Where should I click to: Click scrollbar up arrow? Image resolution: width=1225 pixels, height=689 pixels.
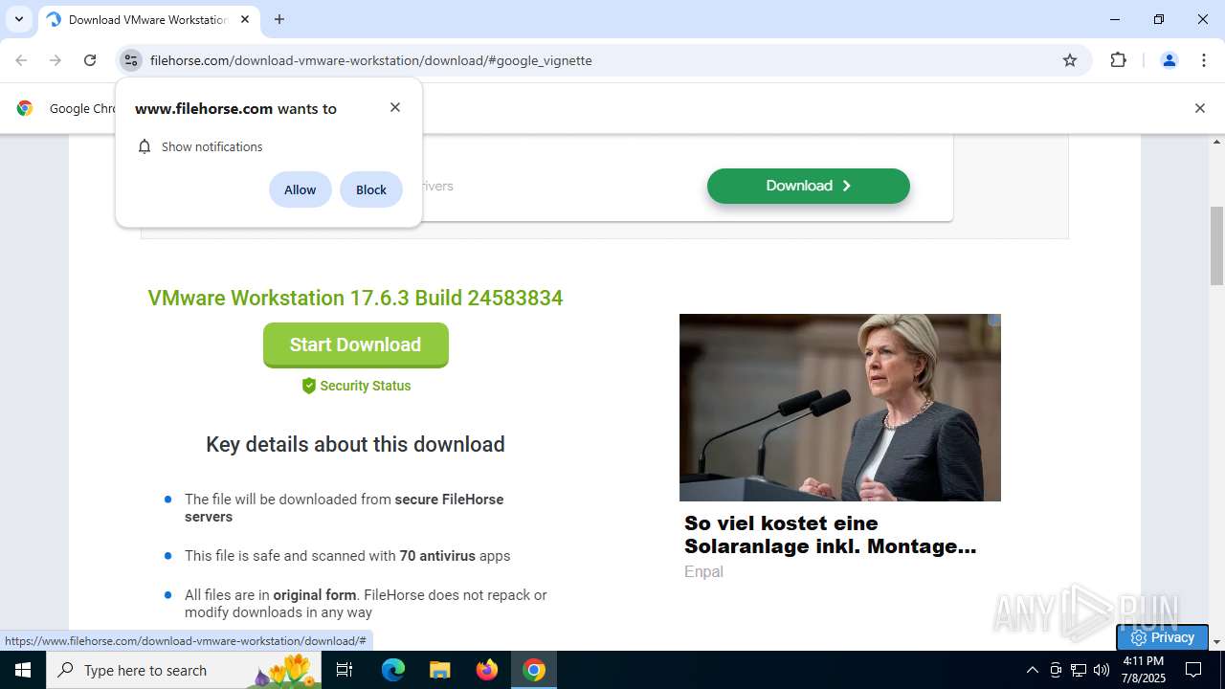pos(1217,142)
